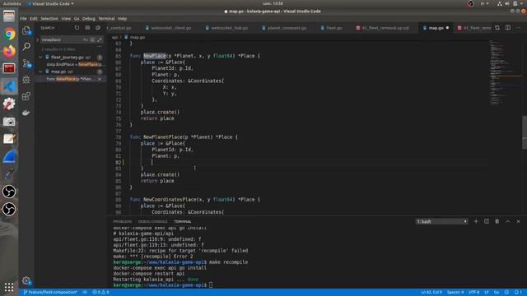Change the Go language mode

[497, 293]
